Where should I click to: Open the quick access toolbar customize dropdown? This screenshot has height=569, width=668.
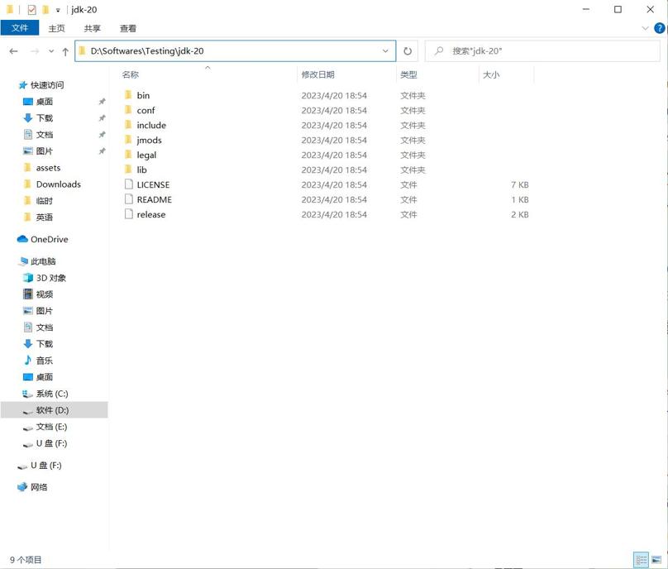pyautogui.click(x=58, y=10)
